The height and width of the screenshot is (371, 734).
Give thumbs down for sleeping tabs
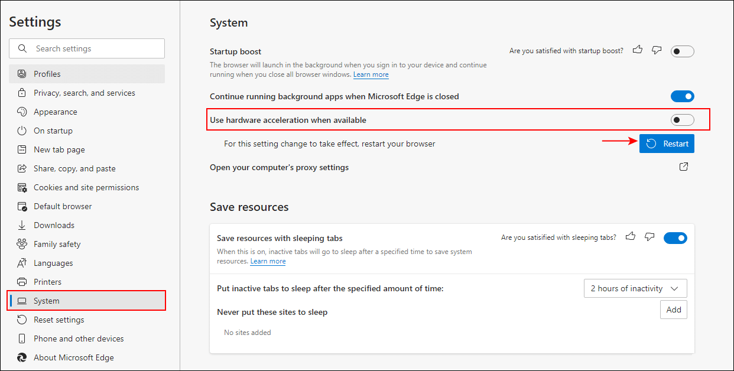pyautogui.click(x=649, y=237)
